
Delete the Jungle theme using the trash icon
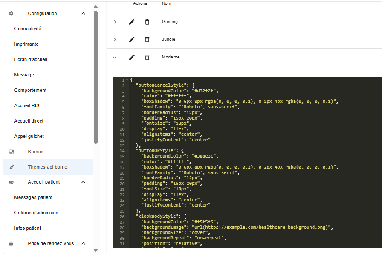(x=147, y=39)
